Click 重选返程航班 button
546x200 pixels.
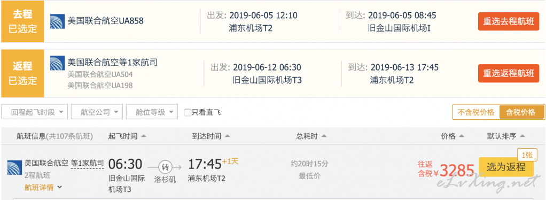(509, 73)
